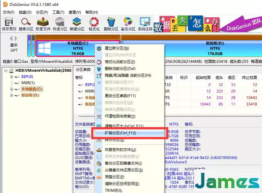The height and width of the screenshot is (193, 262).
Task: Go to next disk with right arrow
Action: pyautogui.click(x=16, y=39)
